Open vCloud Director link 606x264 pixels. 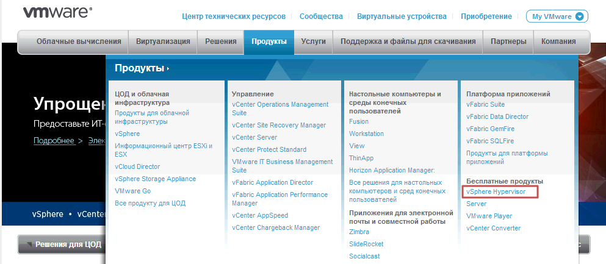pyautogui.click(x=137, y=166)
